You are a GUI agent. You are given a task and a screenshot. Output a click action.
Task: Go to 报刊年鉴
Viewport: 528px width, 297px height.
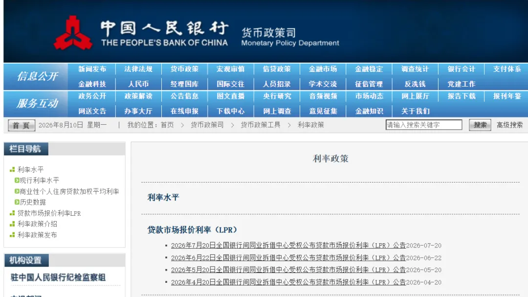(507, 96)
